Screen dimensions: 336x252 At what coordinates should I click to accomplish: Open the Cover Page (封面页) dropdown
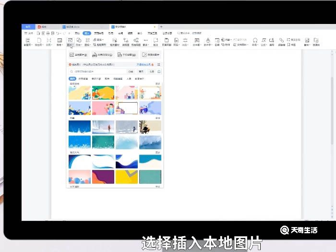(28, 42)
